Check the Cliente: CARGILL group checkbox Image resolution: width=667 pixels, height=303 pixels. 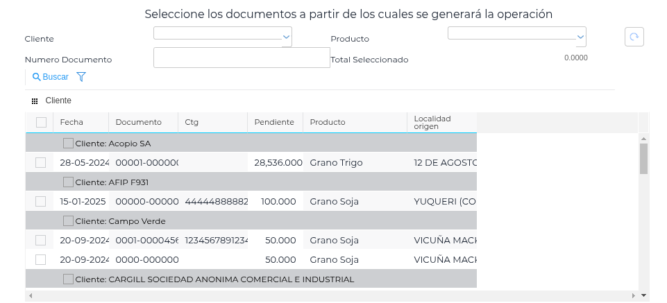point(68,279)
